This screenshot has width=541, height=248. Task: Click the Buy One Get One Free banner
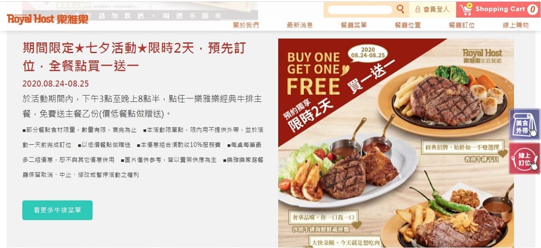tap(396, 143)
